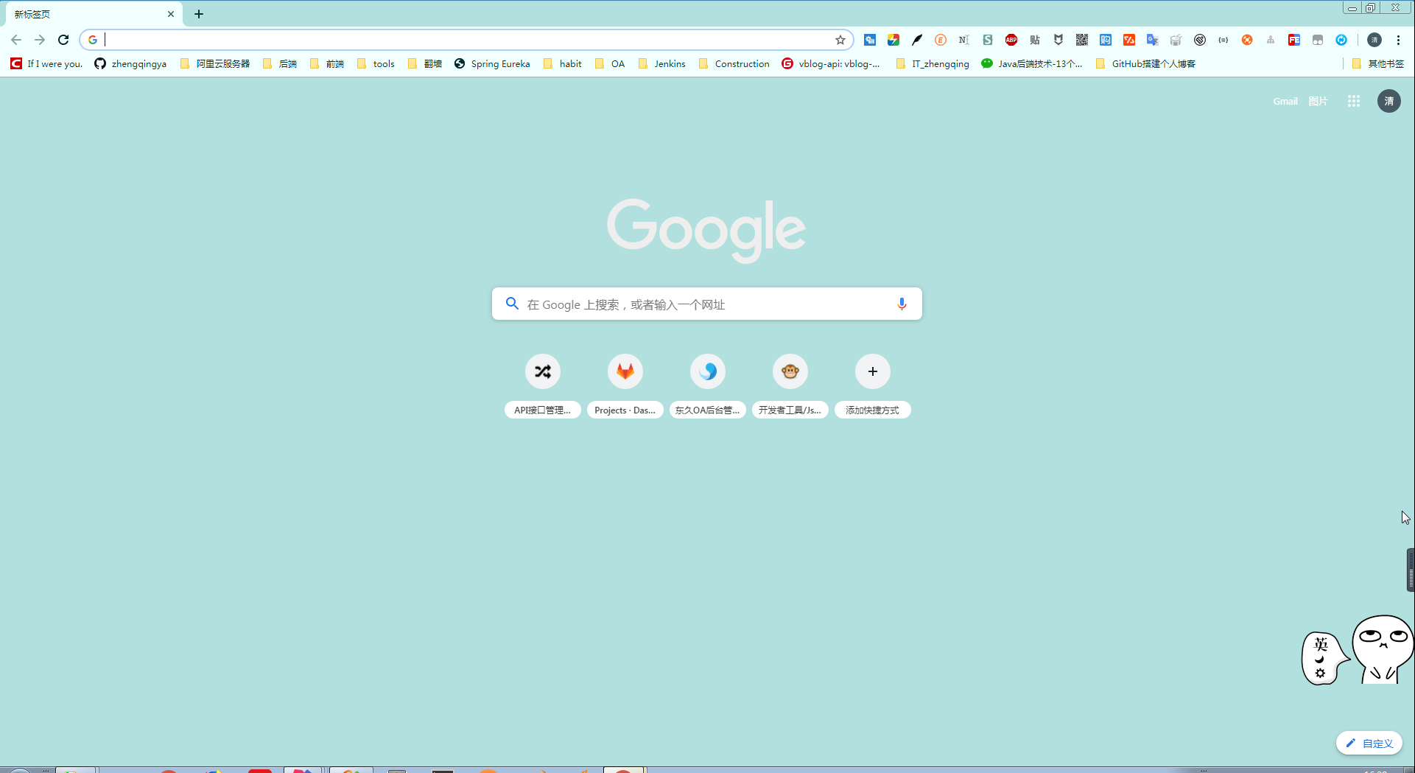Viewport: 1415px width, 773px height.
Task: Open the shield-shaped extension icon
Action: (x=1058, y=40)
